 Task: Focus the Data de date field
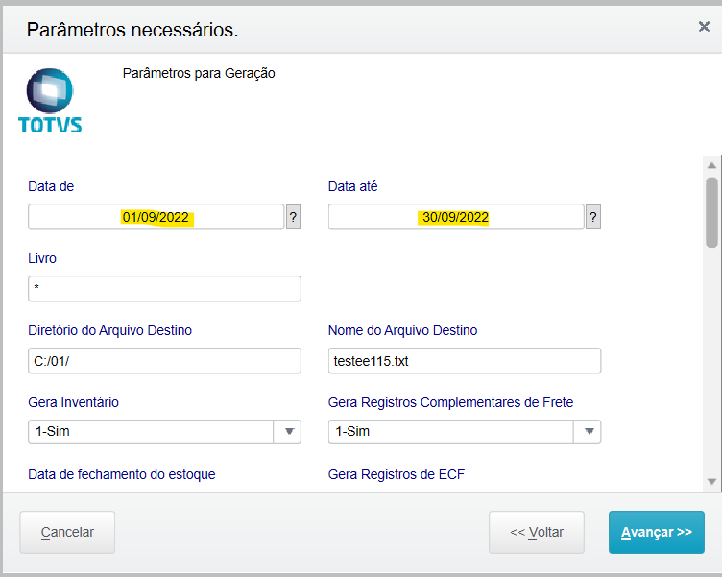156,217
